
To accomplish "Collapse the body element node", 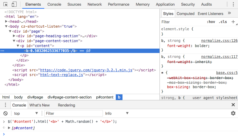I will (x=6, y=26).
